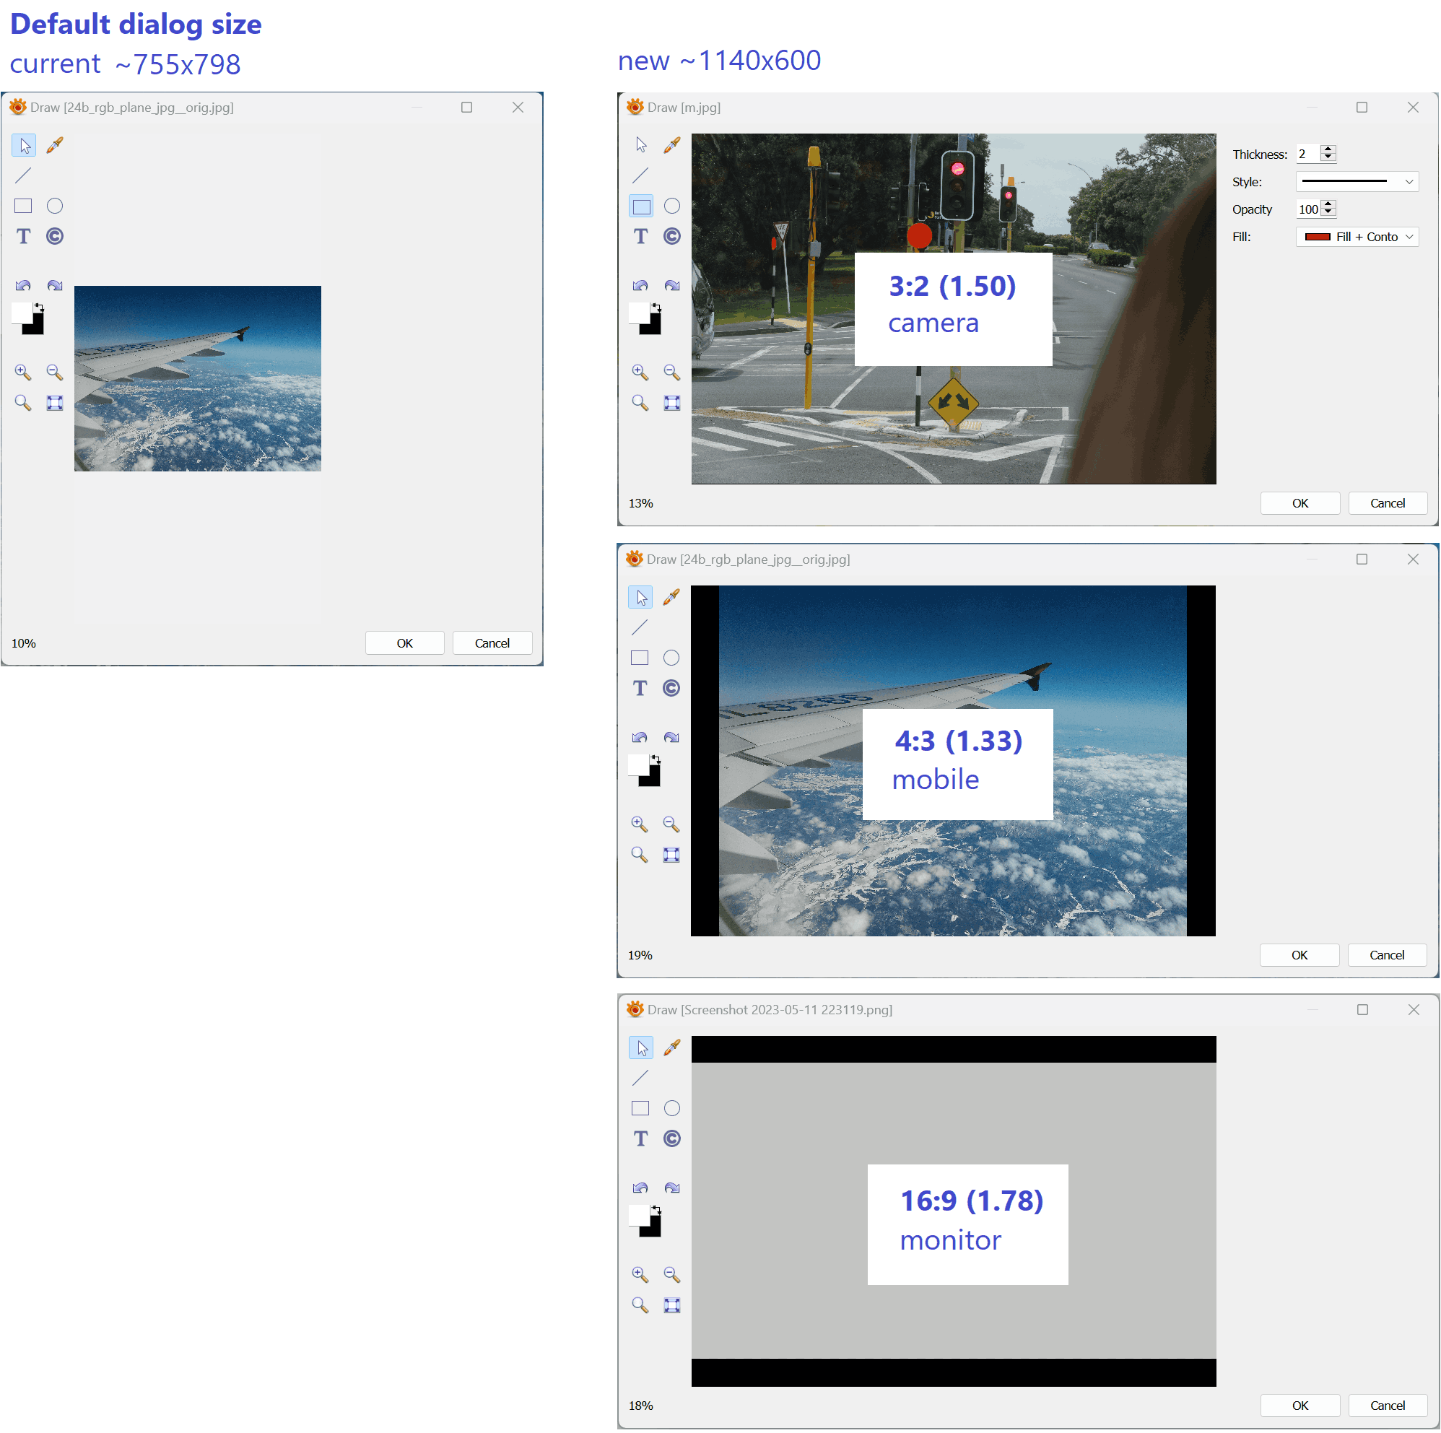Click zoom in magnifier in the Screenshot png dialog
Screen dimensions: 1441x1433
pyautogui.click(x=640, y=1274)
